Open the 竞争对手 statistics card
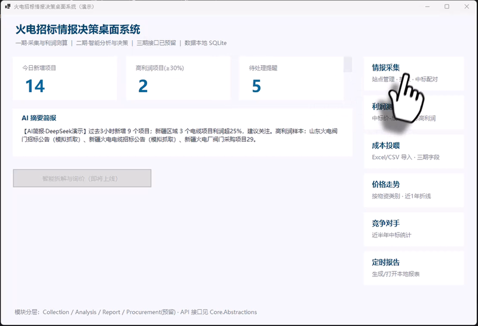This screenshot has width=478, height=326. (x=413, y=229)
